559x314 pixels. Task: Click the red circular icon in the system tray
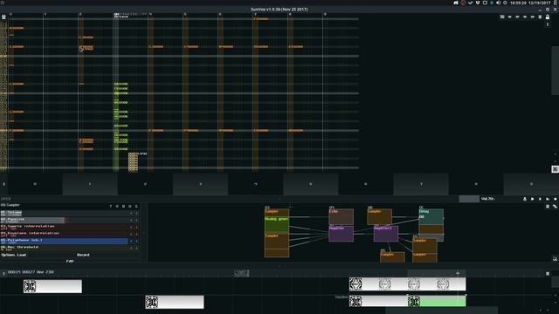(463, 3)
